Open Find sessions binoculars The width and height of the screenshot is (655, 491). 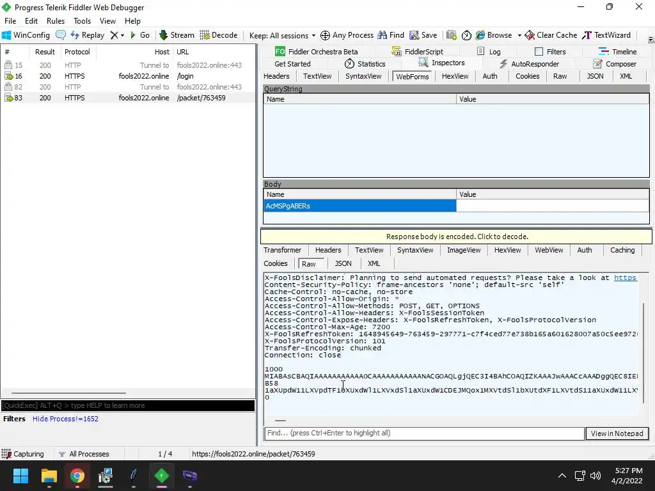[391, 35]
